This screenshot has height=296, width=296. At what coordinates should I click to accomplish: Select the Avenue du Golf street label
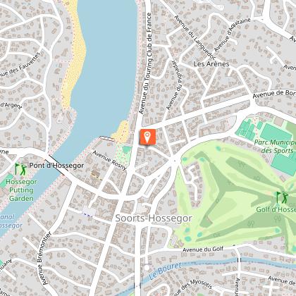point(203,249)
